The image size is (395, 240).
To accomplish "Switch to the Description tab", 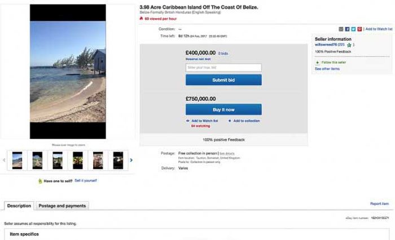I will click(19, 206).
